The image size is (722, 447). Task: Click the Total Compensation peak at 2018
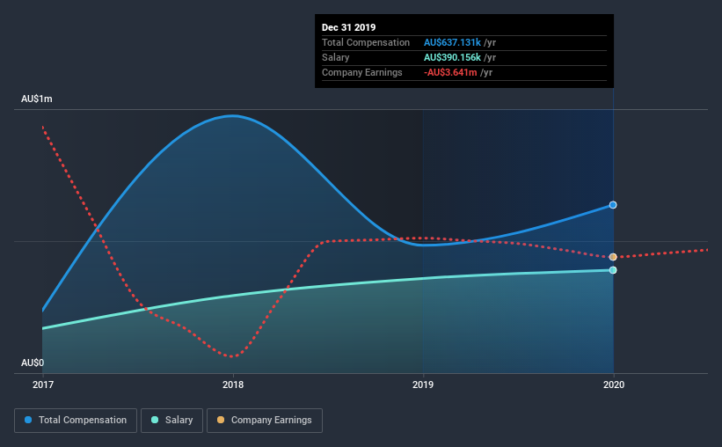pyautogui.click(x=233, y=115)
